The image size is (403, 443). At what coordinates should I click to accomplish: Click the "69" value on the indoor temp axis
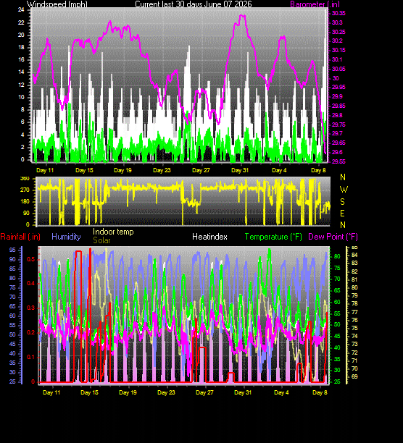pyautogui.click(x=354, y=376)
